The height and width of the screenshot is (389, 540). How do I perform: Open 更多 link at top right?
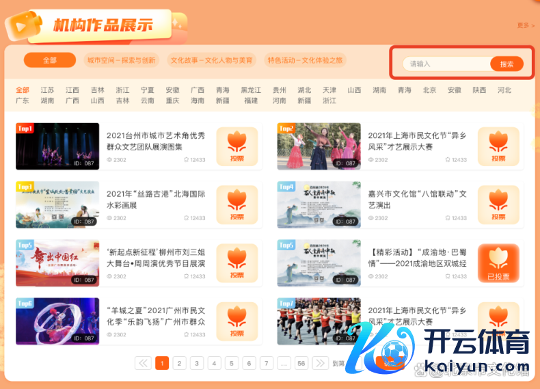(x=525, y=25)
